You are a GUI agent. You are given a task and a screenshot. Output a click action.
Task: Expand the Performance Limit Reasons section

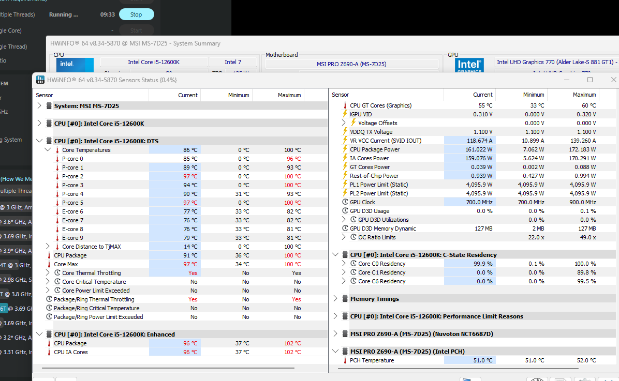335,316
